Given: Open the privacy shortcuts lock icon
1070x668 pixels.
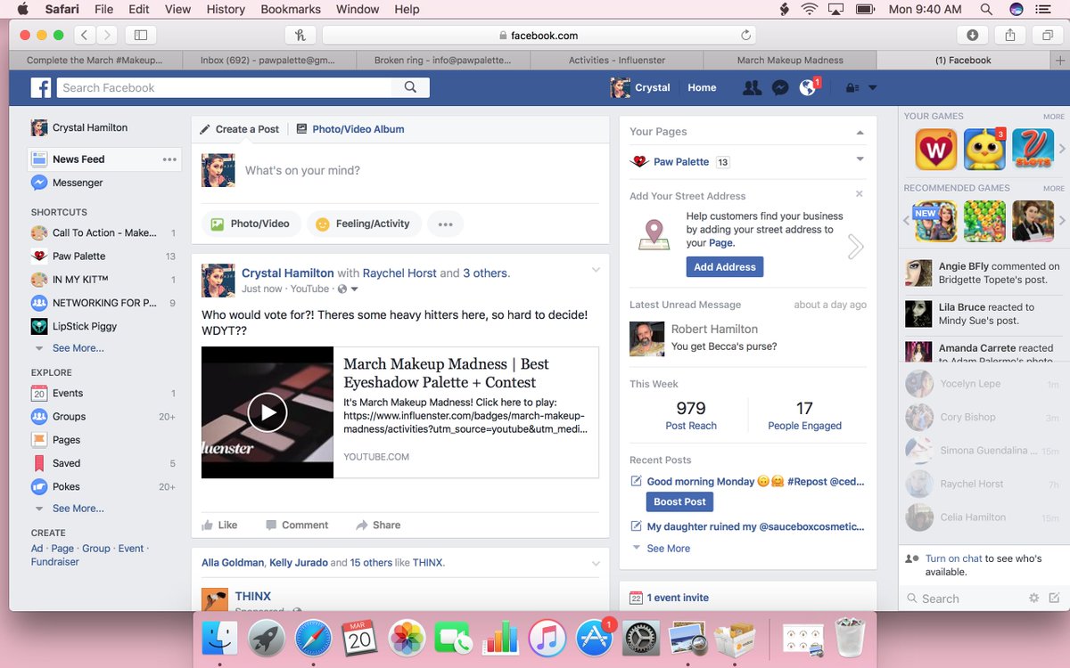Looking at the screenshot, I should [852, 88].
